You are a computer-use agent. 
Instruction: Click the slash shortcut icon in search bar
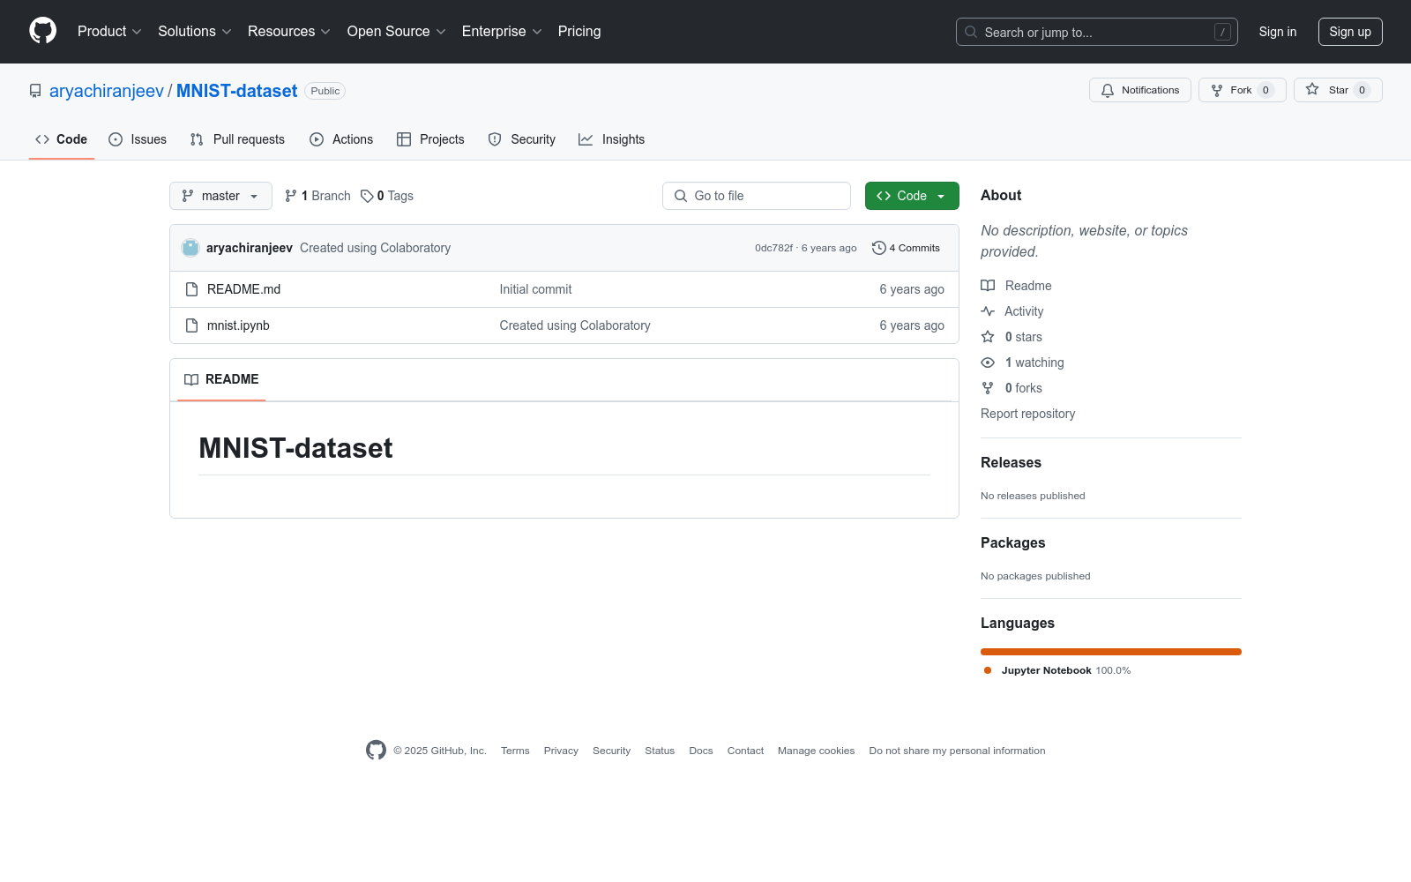(1222, 32)
